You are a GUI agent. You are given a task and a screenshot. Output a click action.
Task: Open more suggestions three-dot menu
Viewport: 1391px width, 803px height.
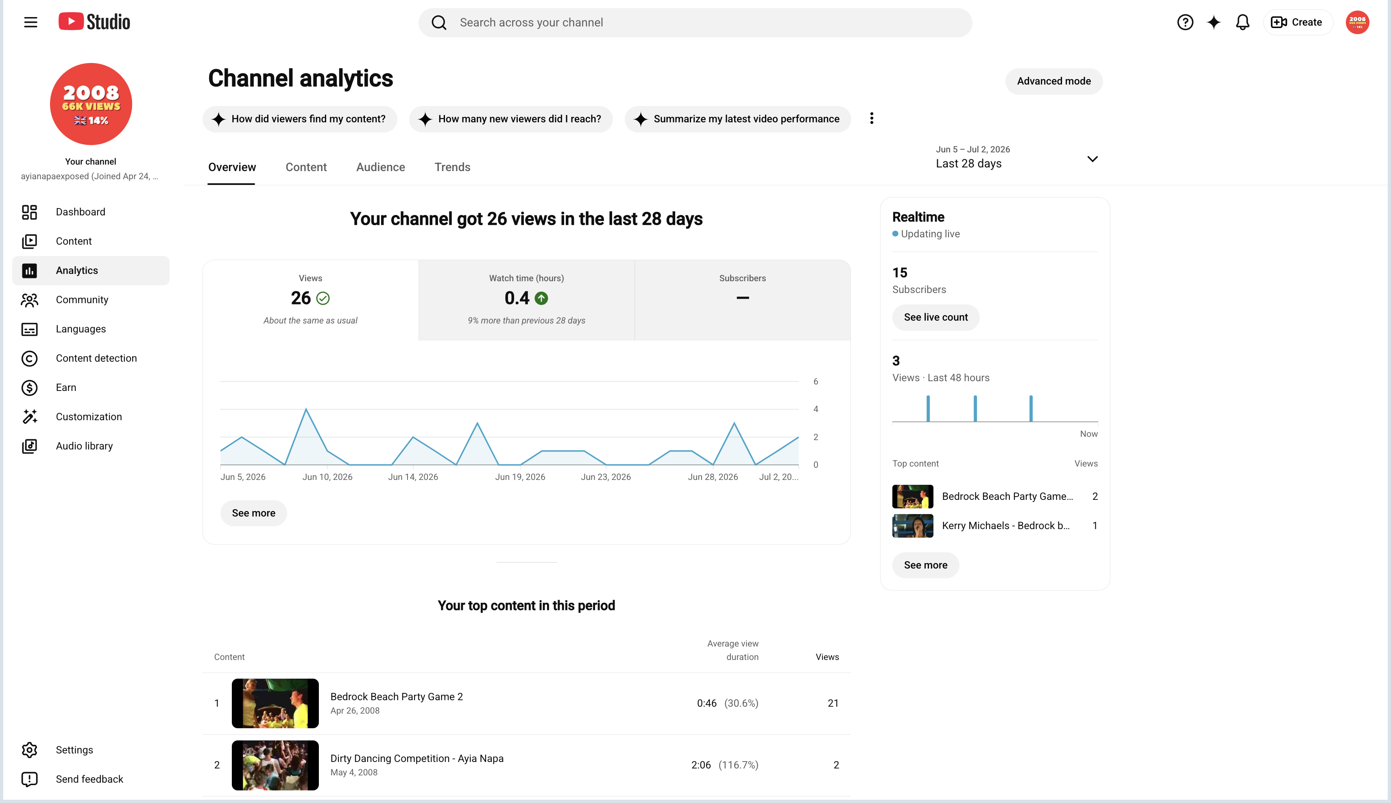(x=872, y=119)
